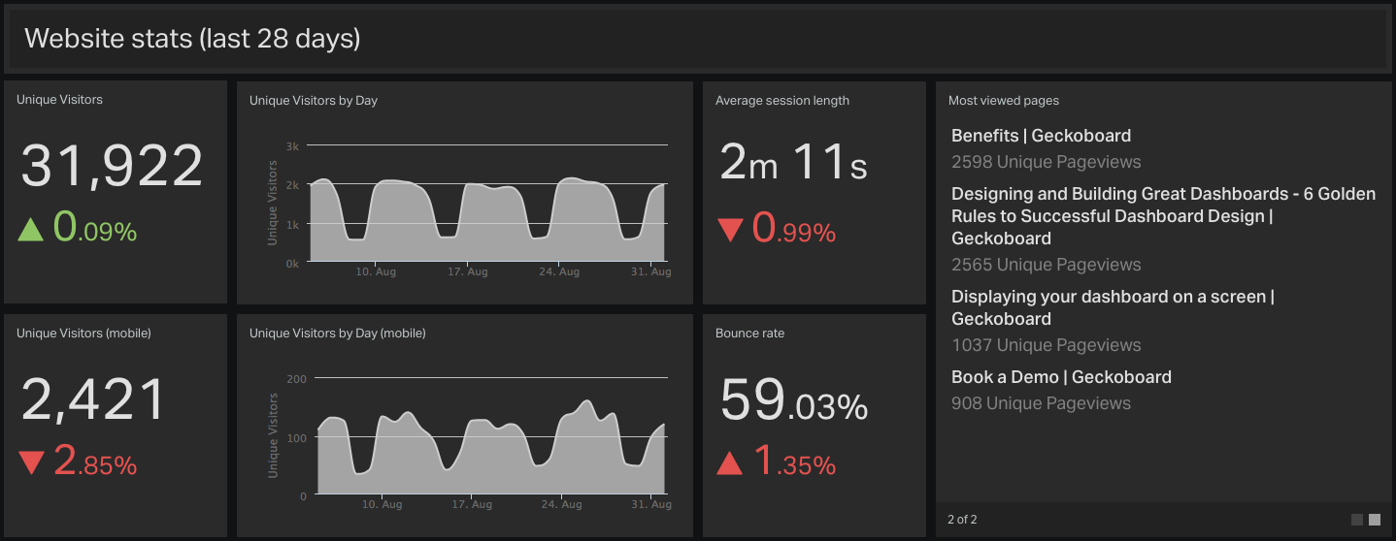Screen dimensions: 1396x541
Task: Click the Most viewed pages widget title
Action: pos(1004,100)
